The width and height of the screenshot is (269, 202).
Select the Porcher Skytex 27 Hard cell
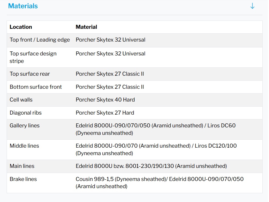click(x=105, y=113)
